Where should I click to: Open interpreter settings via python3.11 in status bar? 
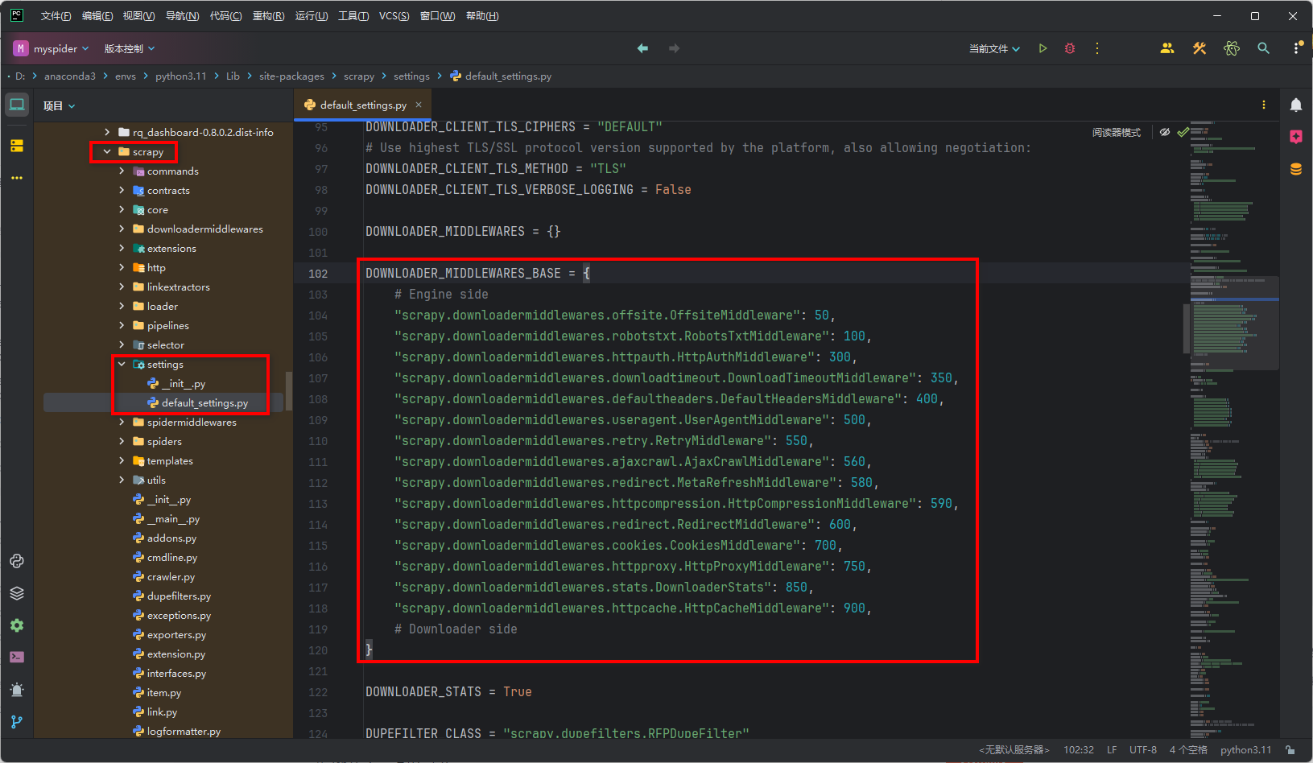[1245, 749]
